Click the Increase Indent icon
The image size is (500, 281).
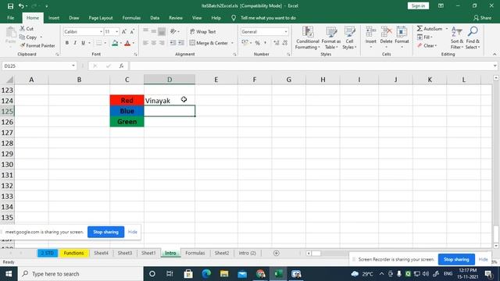pos(180,43)
